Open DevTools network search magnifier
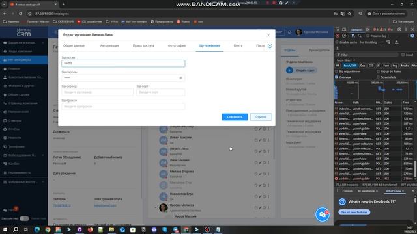This screenshot has height=234, width=417. coord(359,36)
